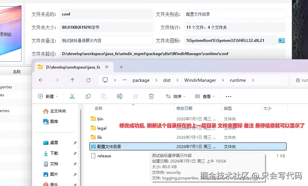308x186 pixels.
Task: Expand the chevron after package breadcrumb
Action: click(156, 80)
